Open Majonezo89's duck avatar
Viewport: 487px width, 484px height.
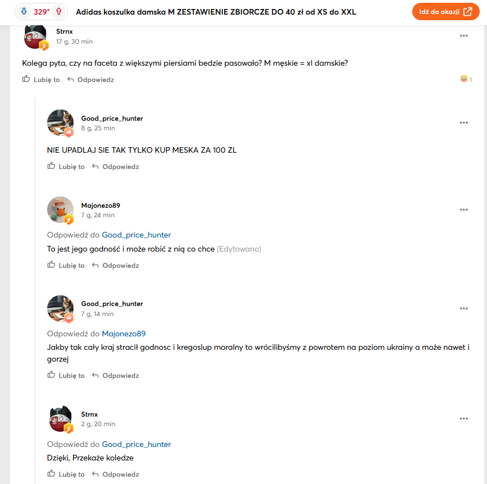(x=60, y=210)
